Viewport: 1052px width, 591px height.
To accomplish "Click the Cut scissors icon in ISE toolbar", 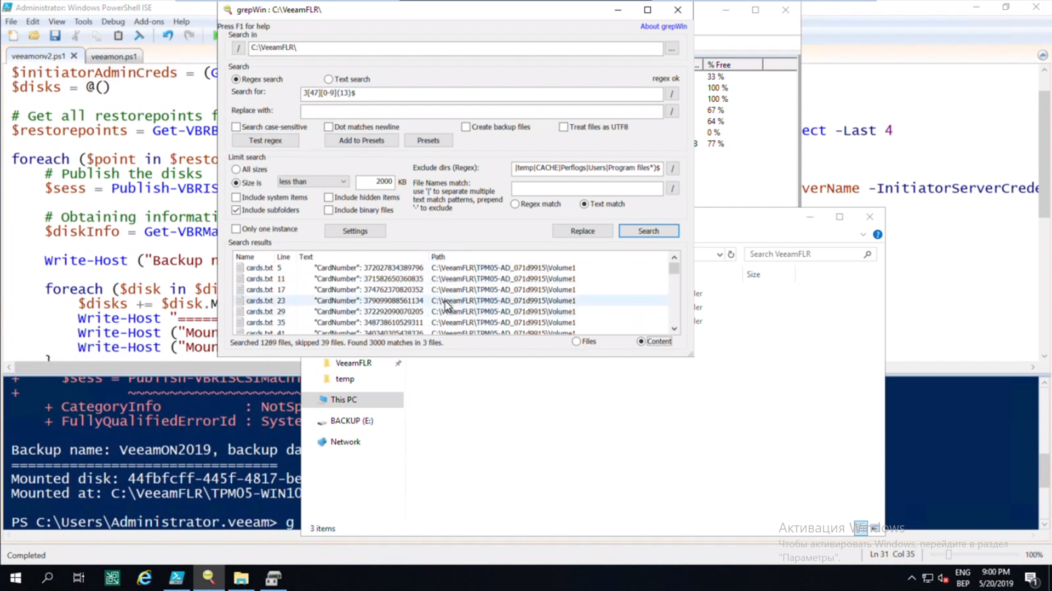I will tap(76, 36).
